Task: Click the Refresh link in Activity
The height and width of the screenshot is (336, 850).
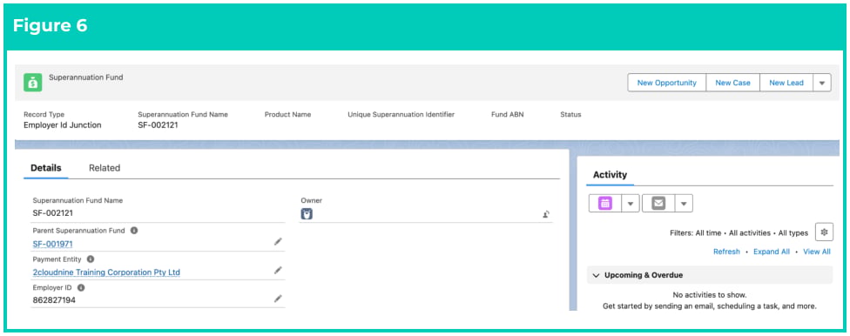Action: click(x=726, y=252)
